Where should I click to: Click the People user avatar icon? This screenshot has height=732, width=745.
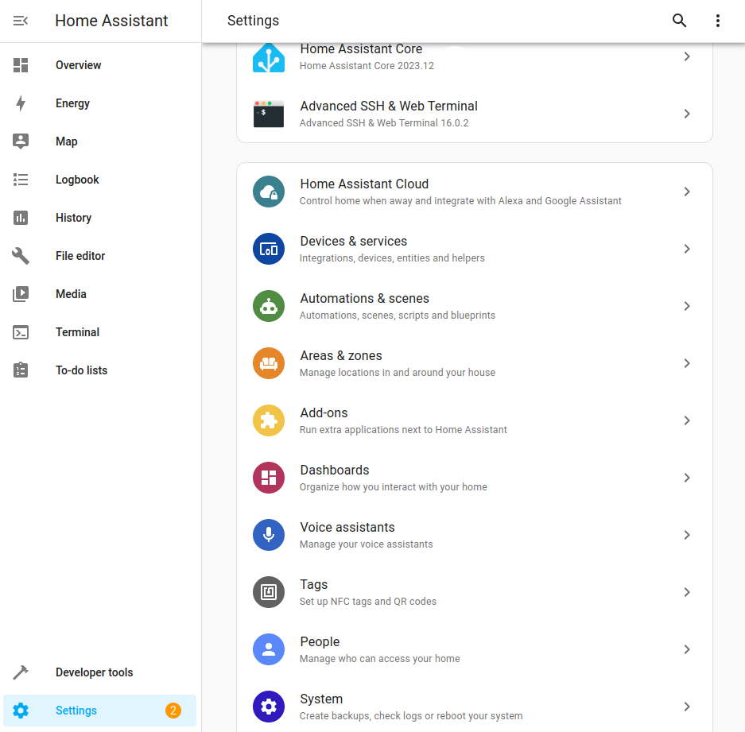point(269,649)
